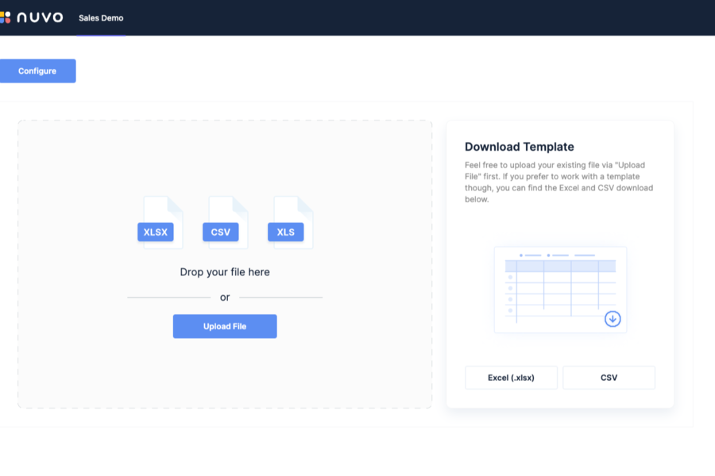Download the Excel (.xlsx) template
The image size is (715, 476).
[x=511, y=378]
